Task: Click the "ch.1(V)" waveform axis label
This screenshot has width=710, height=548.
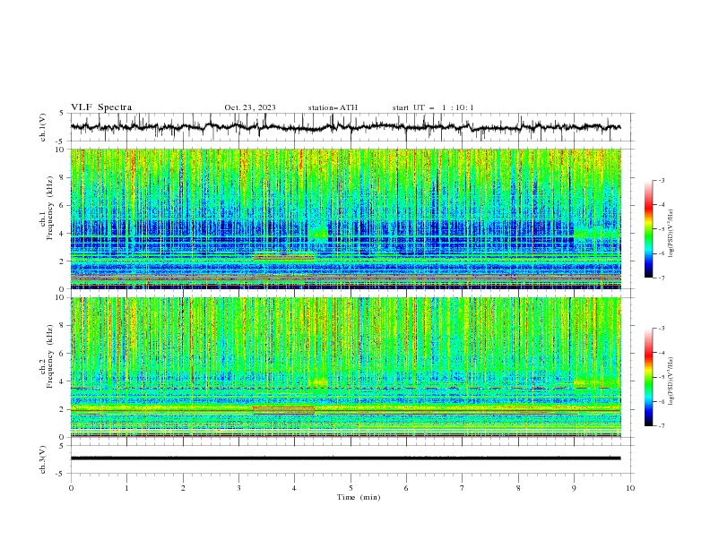Action: click(43, 127)
